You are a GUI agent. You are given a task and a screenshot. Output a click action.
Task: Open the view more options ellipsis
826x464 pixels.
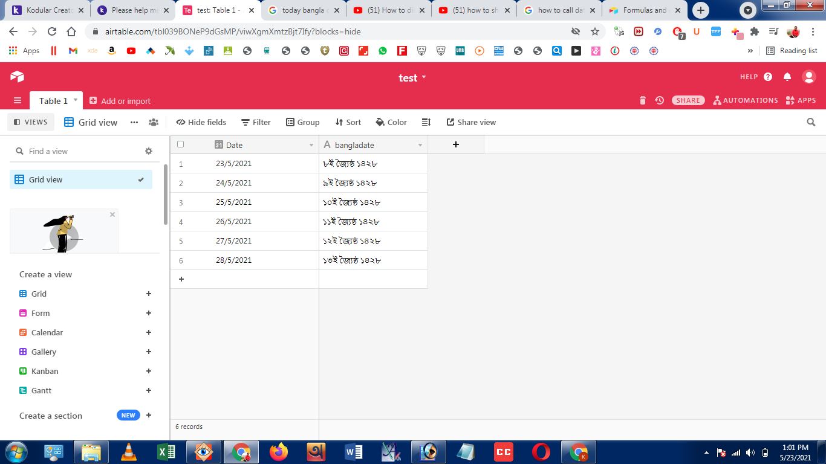pos(134,122)
